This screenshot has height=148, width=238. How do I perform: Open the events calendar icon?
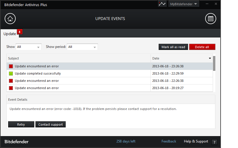(210, 19)
